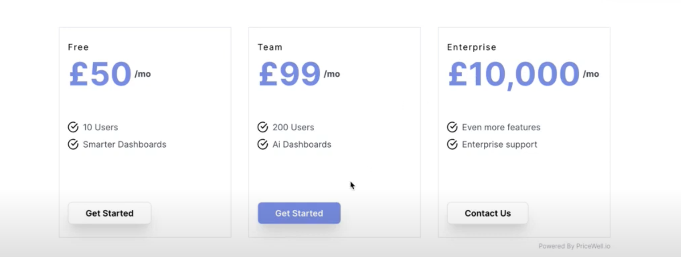Click the £99 price figure
This screenshot has height=257, width=681.
[290, 74]
